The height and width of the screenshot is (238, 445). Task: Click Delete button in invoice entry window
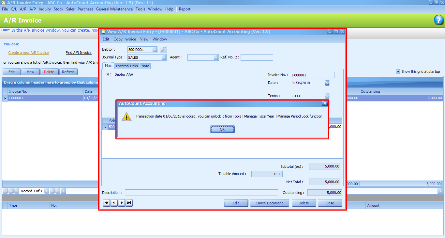click(304, 203)
